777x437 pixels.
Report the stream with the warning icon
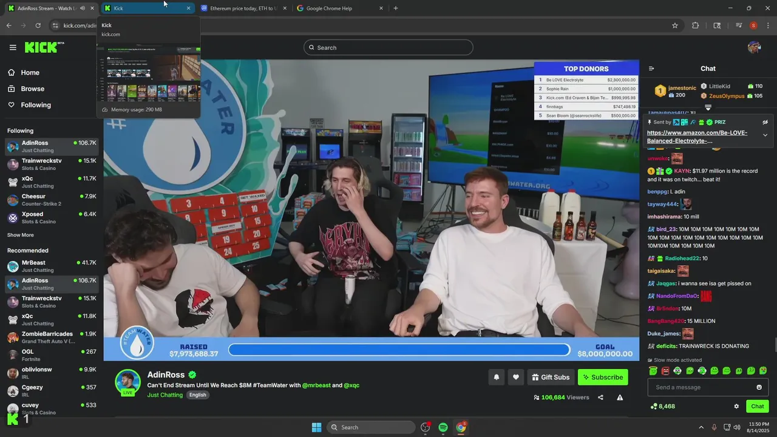(620, 398)
